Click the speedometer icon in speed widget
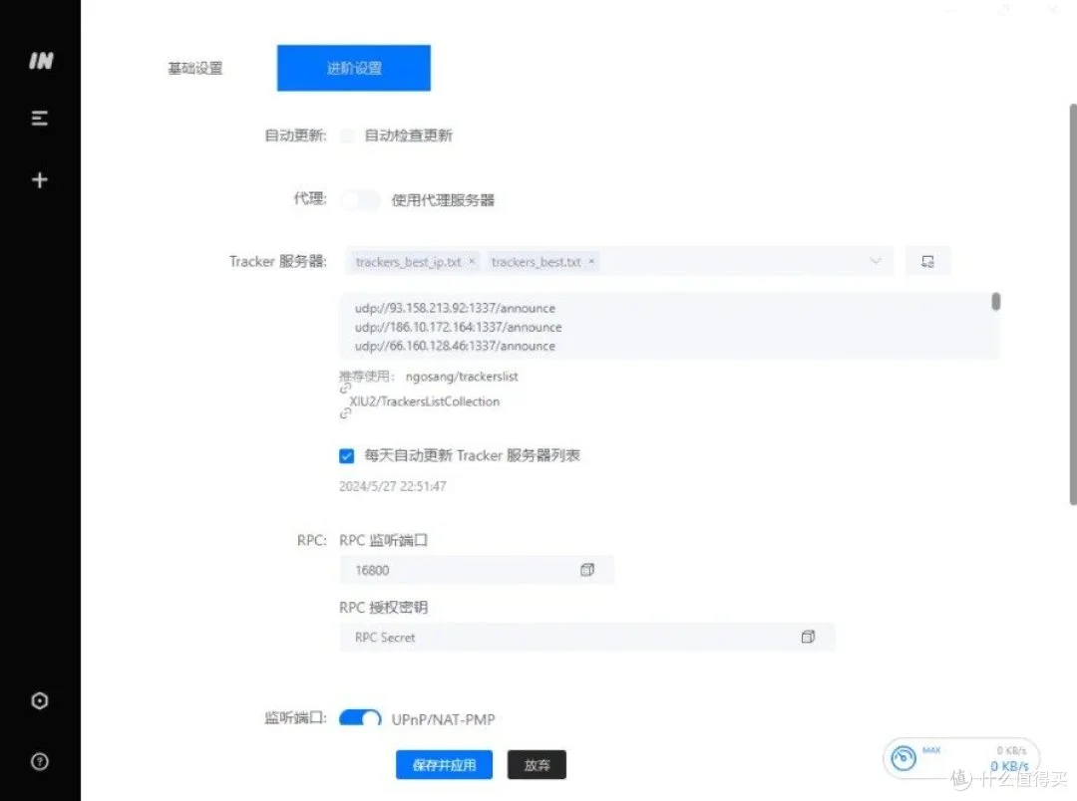This screenshot has height=801, width=1077. click(x=903, y=758)
